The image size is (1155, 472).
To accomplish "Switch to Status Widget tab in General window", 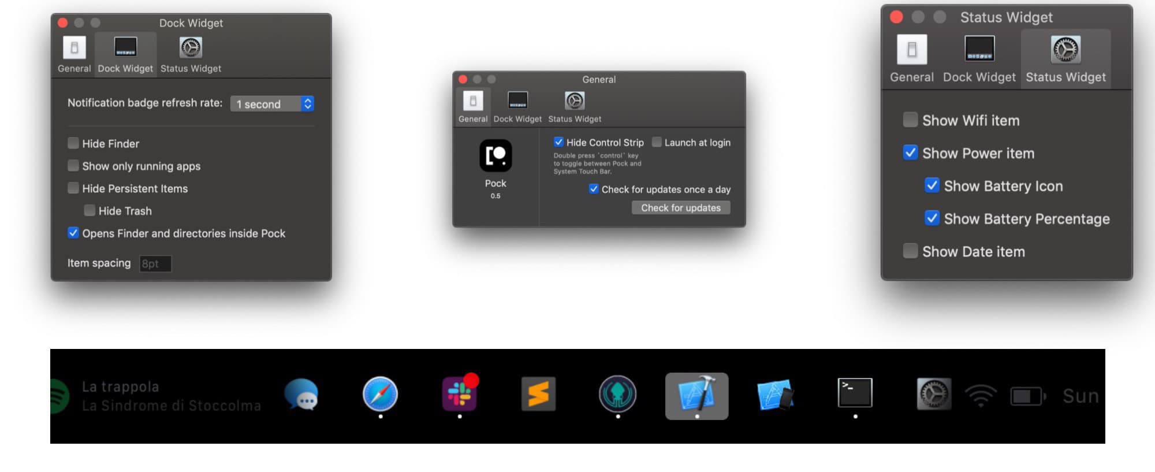I will tap(575, 107).
